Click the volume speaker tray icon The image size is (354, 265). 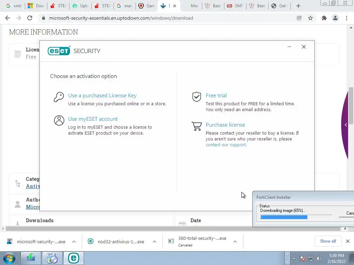[319, 258]
